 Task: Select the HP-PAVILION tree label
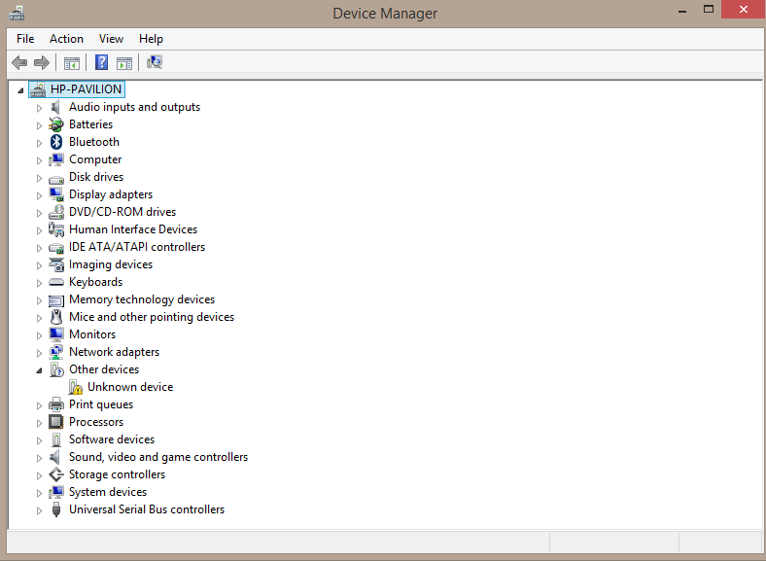(86, 89)
